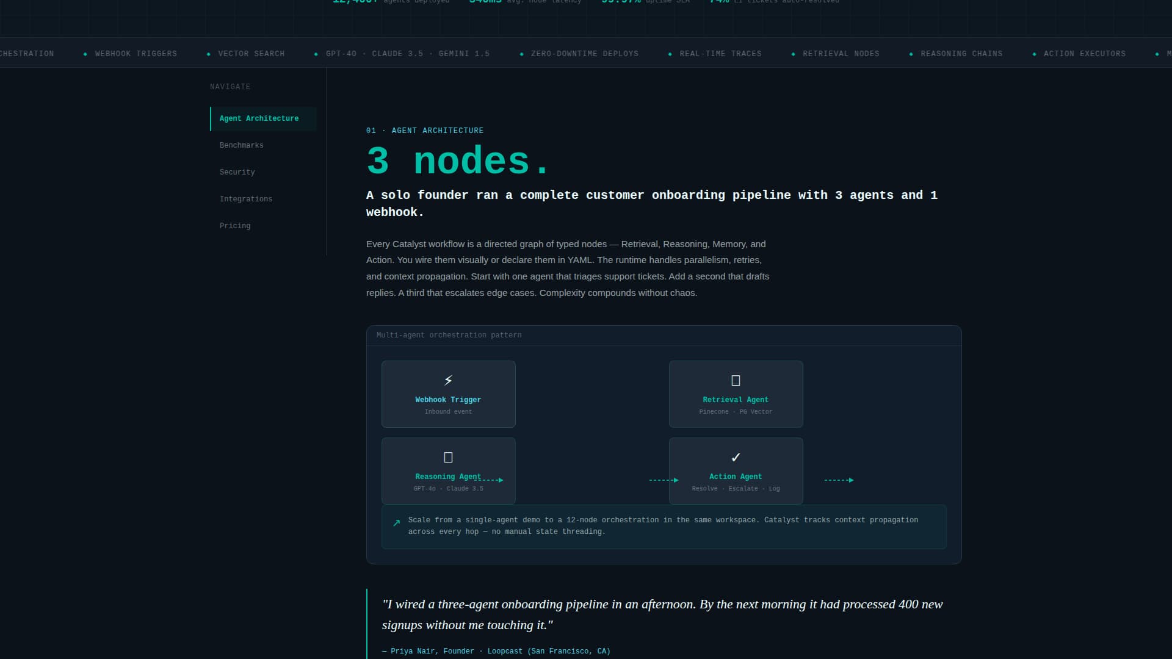Viewport: 1172px width, 659px height.
Task: Select the Reasoning Agent node title
Action: click(448, 477)
